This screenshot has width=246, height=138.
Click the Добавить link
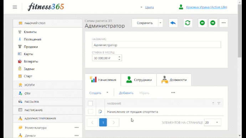[126, 93]
